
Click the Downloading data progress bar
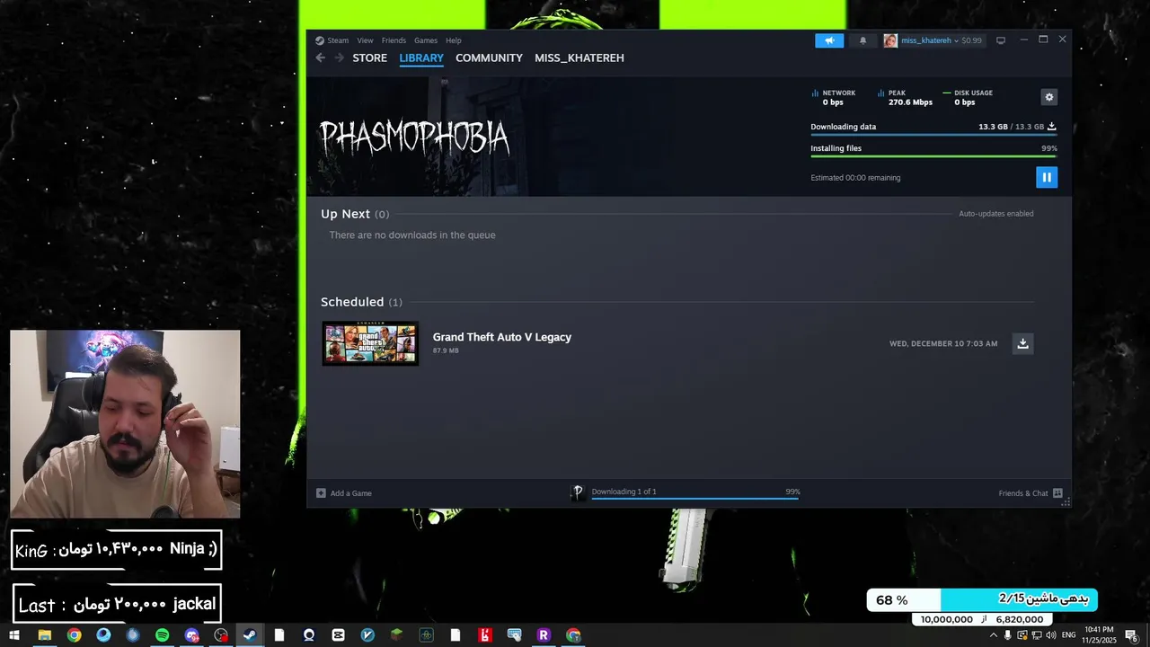click(x=933, y=135)
